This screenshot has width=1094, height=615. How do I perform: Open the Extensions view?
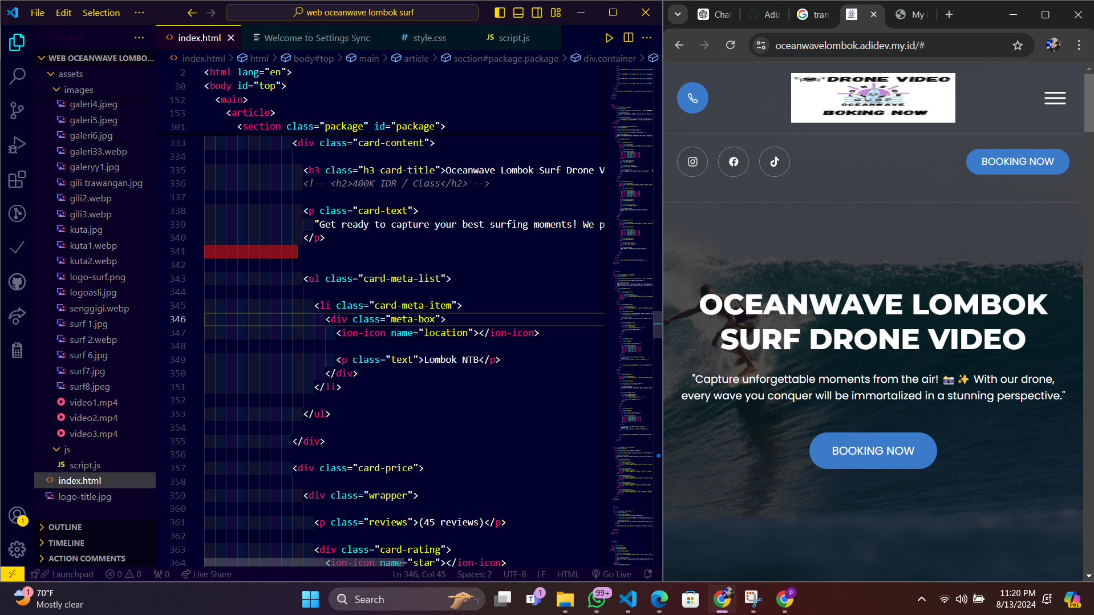tap(17, 179)
